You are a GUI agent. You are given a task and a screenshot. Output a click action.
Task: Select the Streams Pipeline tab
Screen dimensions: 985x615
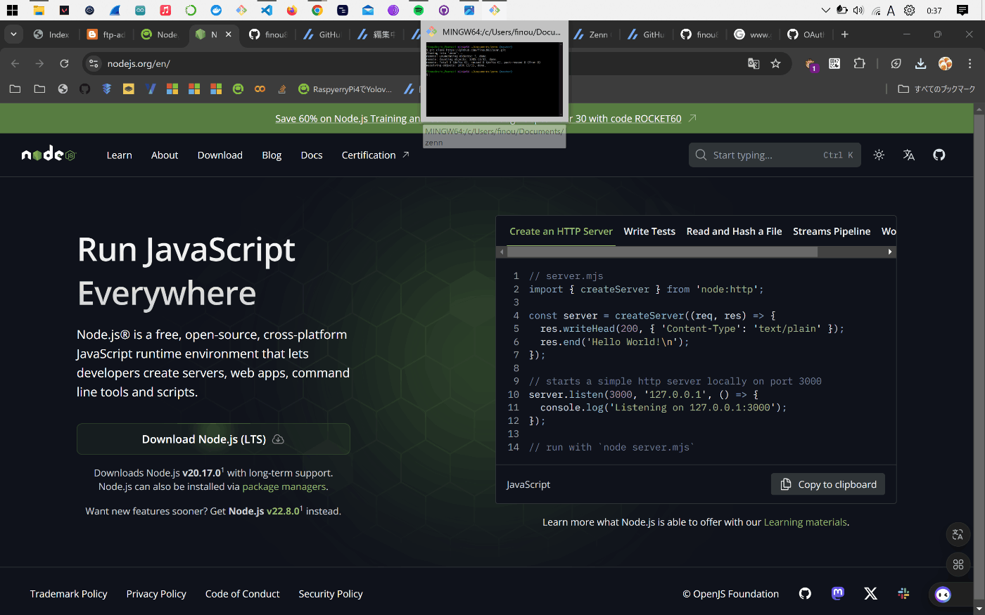tap(832, 231)
